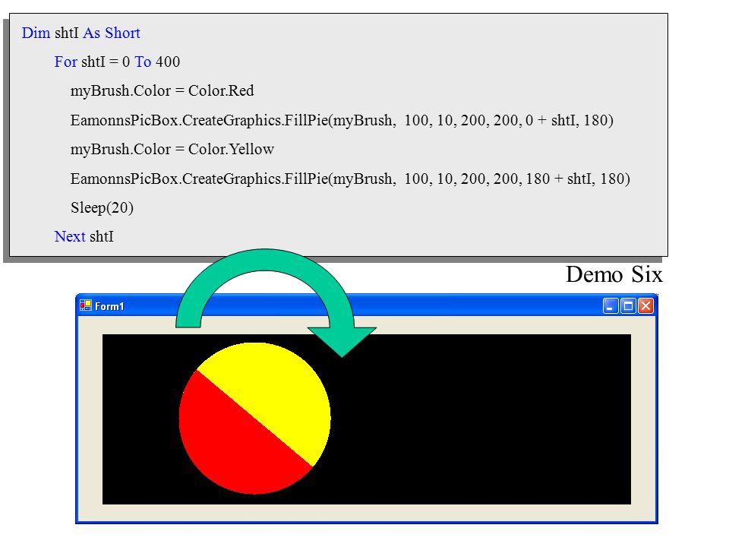Click the FillPie line ending '0 + shtI, 180)'
Screen dimensions: 729x547
point(342,121)
